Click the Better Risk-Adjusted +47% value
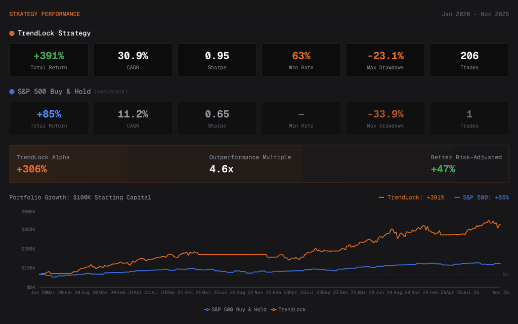Screen dimensions: 518x324 [443, 169]
